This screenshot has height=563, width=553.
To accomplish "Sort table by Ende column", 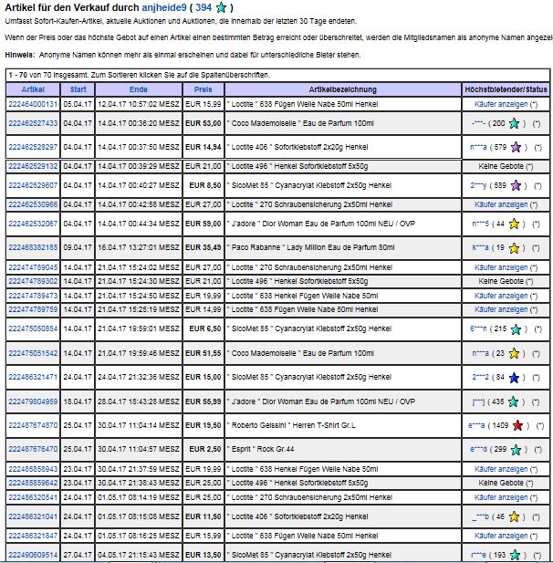I will pos(139,89).
